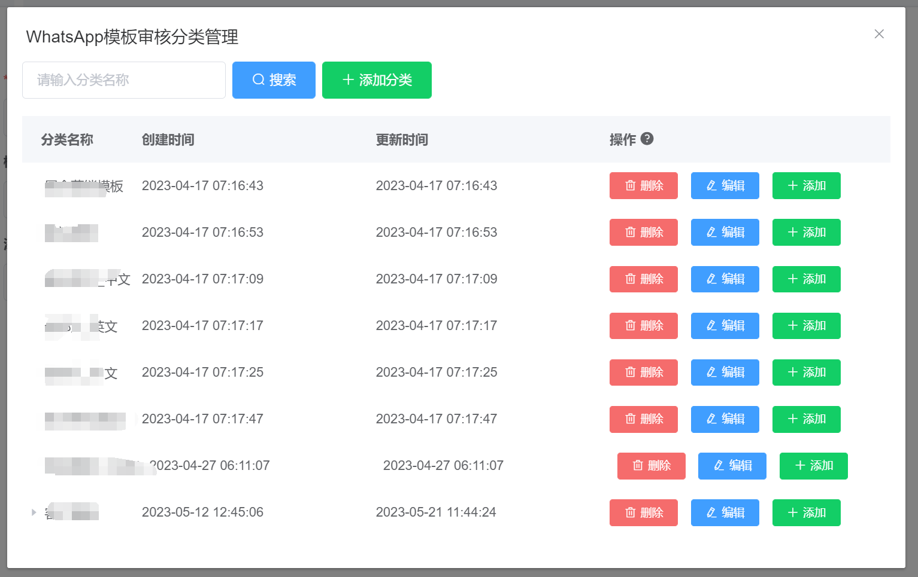
Task: Click update time 2023-05-21 11:44:24
Action: tap(436, 512)
